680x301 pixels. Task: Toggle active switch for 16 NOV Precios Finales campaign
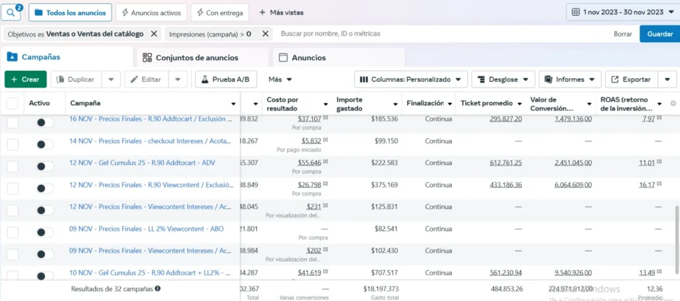pos(45,123)
